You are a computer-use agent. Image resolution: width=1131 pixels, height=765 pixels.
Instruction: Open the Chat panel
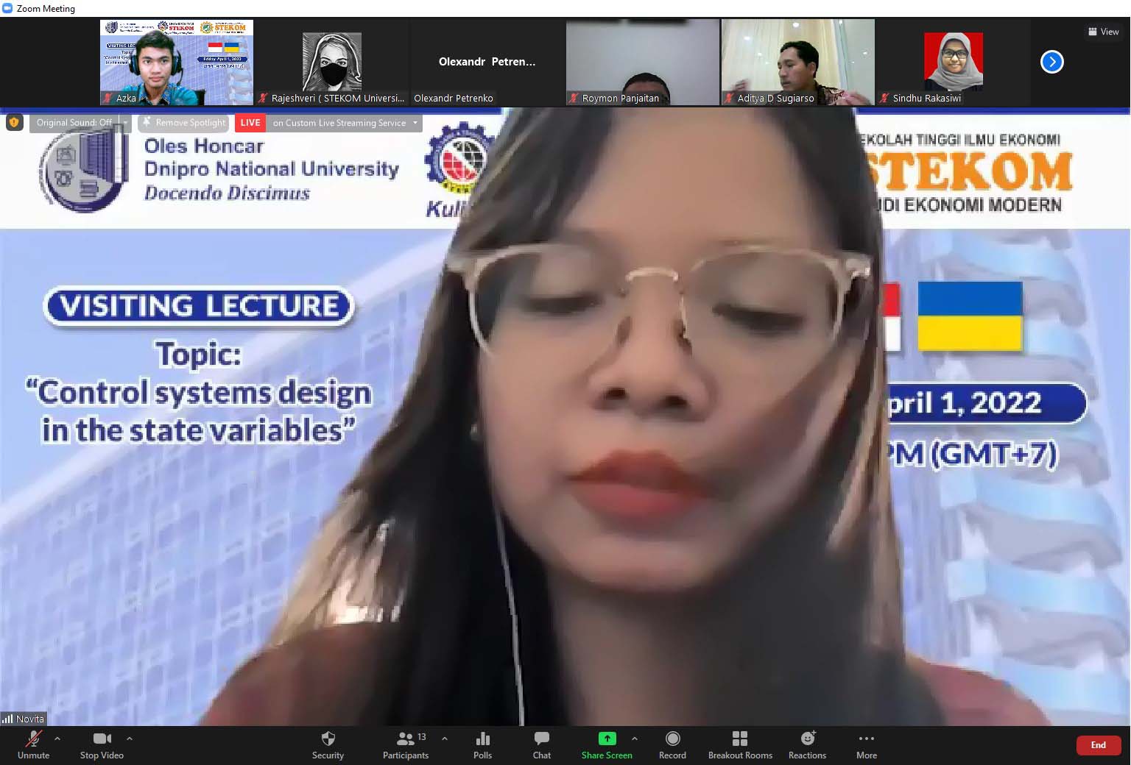pos(542,744)
